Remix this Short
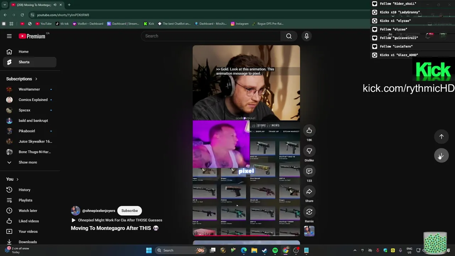455x256 pixels. click(x=309, y=212)
